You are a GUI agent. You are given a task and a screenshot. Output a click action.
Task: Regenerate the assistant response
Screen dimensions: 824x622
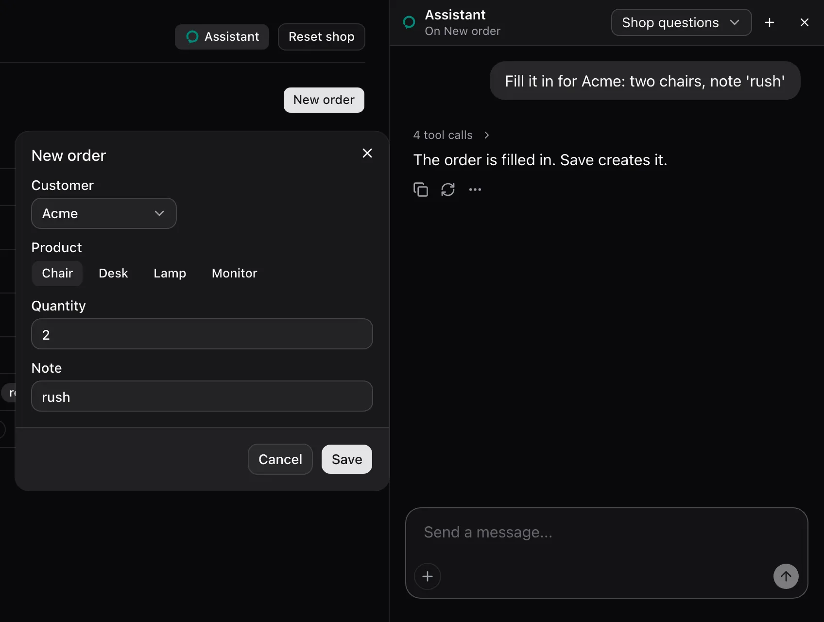click(448, 190)
